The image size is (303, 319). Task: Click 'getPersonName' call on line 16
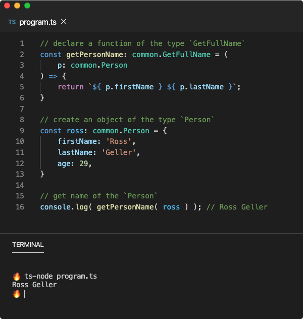coord(125,207)
